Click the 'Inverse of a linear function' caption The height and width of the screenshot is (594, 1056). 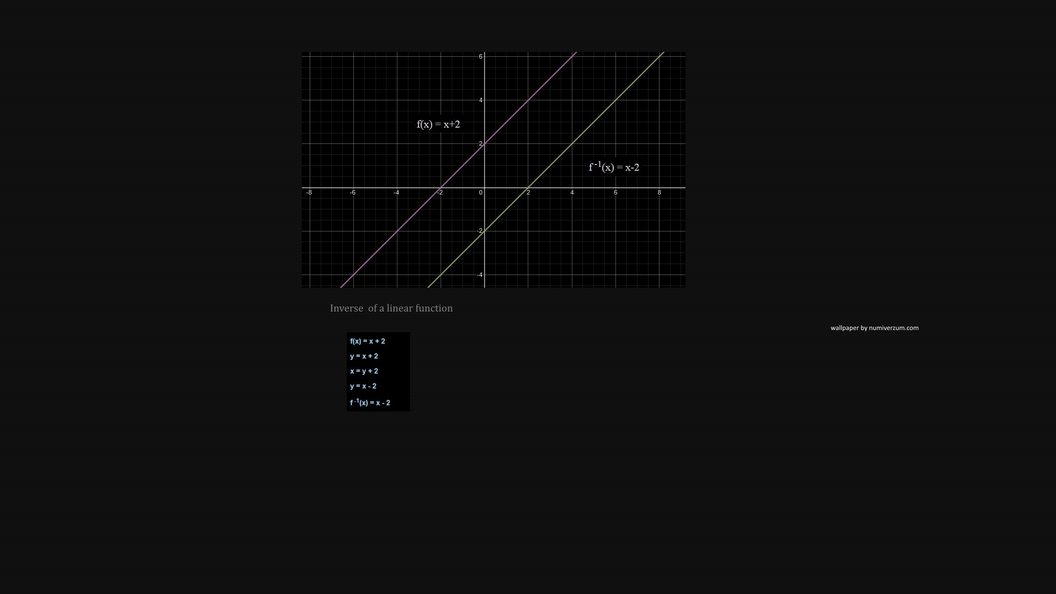tap(391, 308)
